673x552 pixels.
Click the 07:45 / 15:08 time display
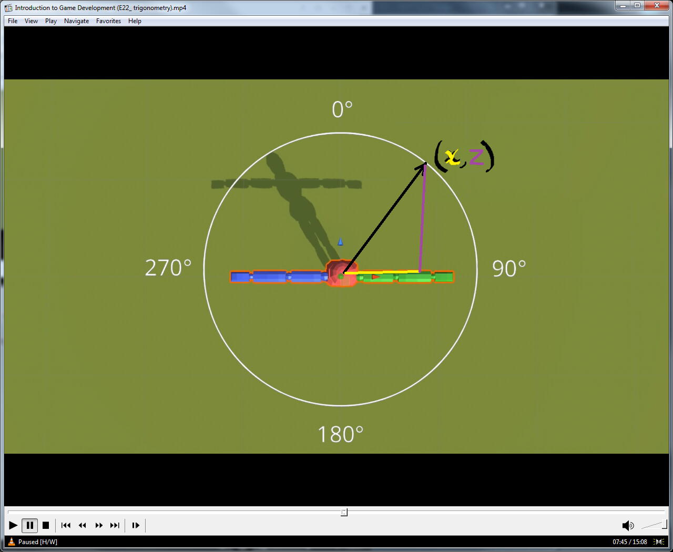pyautogui.click(x=630, y=542)
